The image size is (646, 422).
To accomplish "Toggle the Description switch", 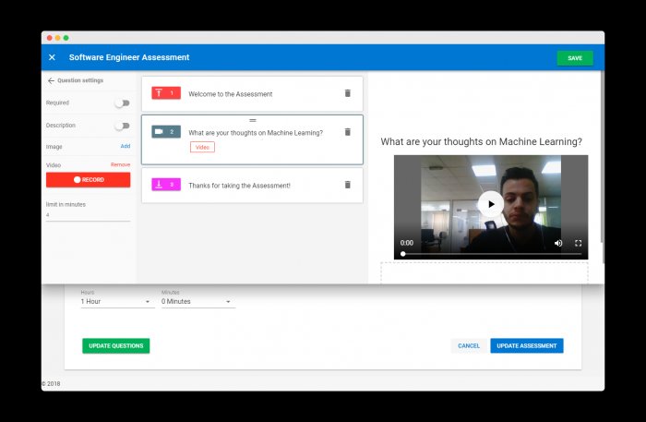I will pos(121,126).
